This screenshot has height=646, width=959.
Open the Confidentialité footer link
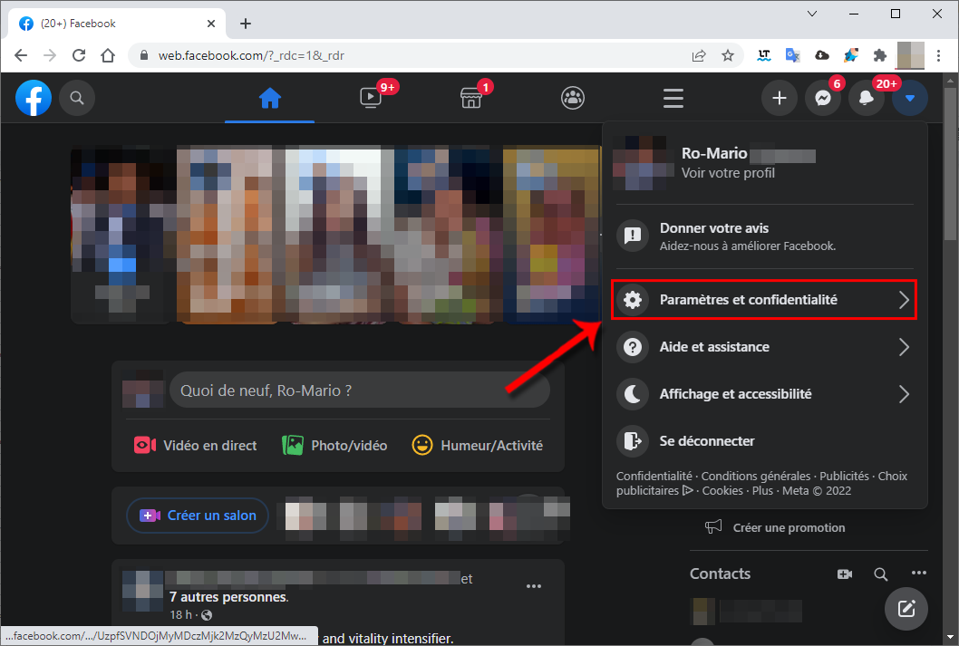(654, 476)
